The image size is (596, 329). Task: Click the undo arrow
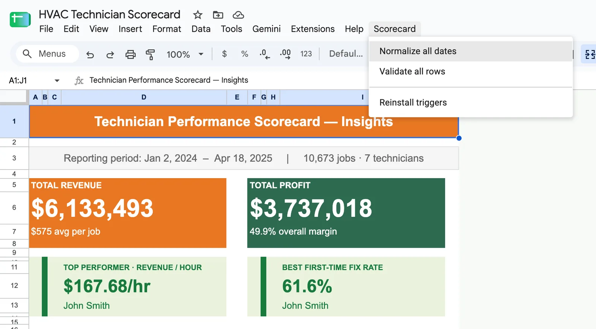coord(90,54)
